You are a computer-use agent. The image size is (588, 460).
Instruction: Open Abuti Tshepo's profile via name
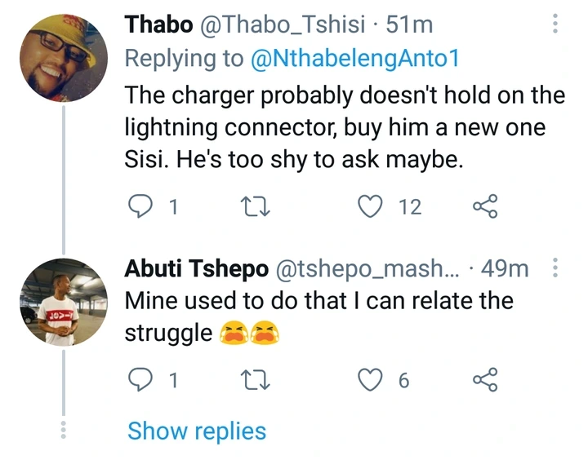[x=197, y=268]
